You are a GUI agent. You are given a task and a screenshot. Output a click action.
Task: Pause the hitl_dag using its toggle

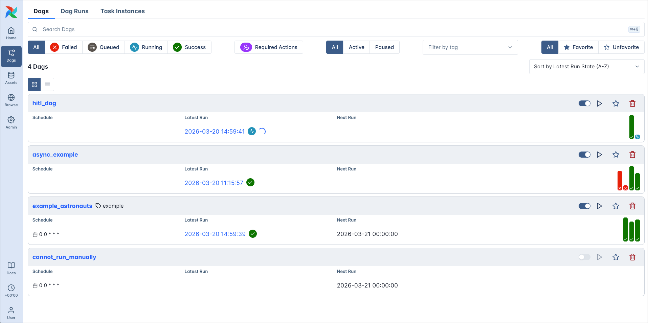[584, 103]
